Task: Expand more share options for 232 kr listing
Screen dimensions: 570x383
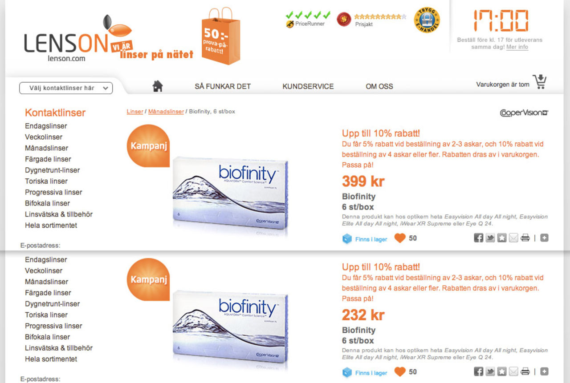Action: tap(544, 372)
